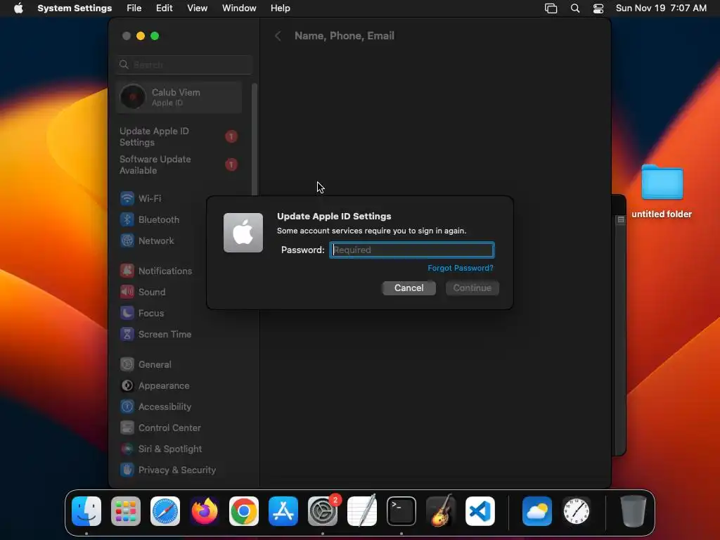
Task: Open the Trash in the Dock
Action: [634, 511]
